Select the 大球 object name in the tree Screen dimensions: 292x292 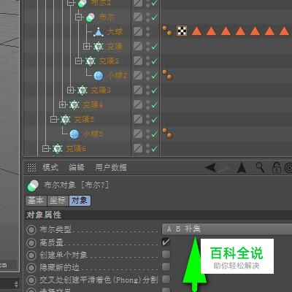tap(115, 32)
